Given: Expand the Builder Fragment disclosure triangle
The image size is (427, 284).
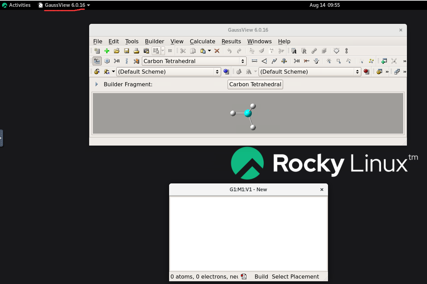Looking at the screenshot, I should click(97, 84).
